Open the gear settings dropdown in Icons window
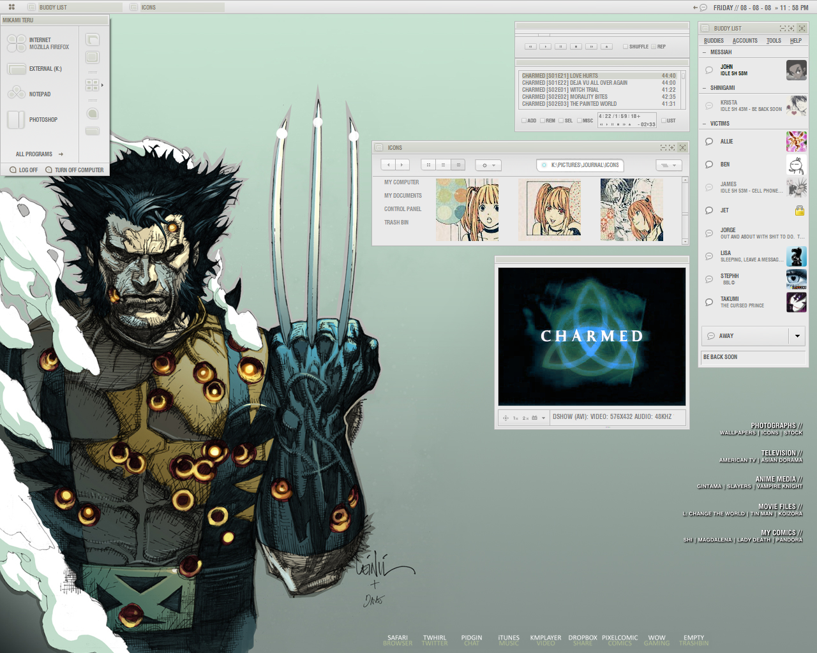Image resolution: width=817 pixels, height=653 pixels. (488, 165)
